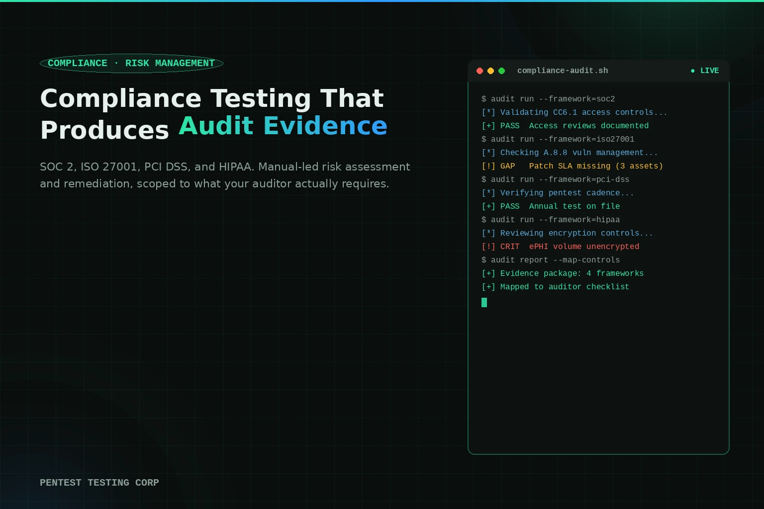The image size is (764, 509).
Task: Click the 'audit report --map-controls' command
Action: 551,260
